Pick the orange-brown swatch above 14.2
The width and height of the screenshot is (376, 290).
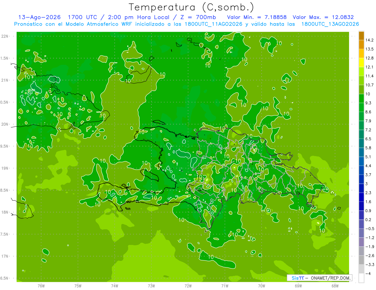click(361, 36)
